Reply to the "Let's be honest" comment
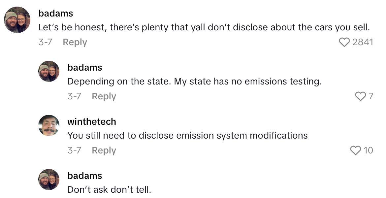386x198 pixels. 75,42
